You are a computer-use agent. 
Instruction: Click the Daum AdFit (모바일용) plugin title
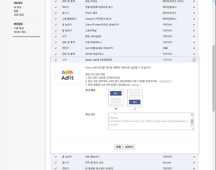(x=99, y=60)
